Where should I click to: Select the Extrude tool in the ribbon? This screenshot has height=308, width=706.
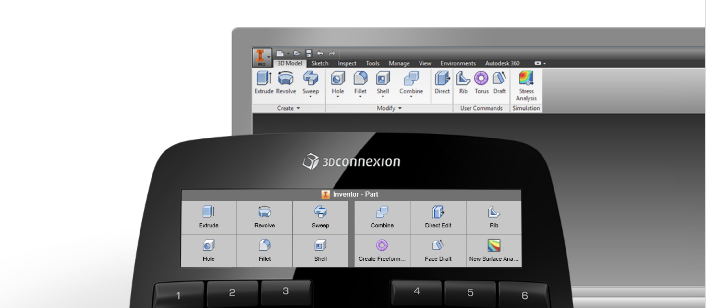click(264, 82)
